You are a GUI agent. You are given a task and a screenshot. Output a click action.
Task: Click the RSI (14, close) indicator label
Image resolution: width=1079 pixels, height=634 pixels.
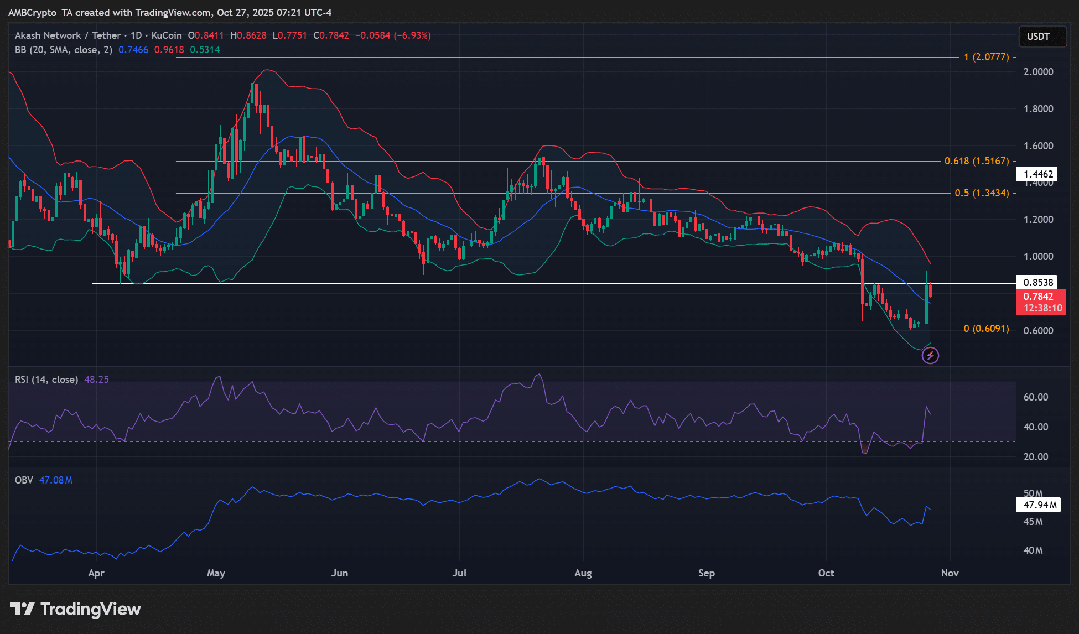click(46, 380)
